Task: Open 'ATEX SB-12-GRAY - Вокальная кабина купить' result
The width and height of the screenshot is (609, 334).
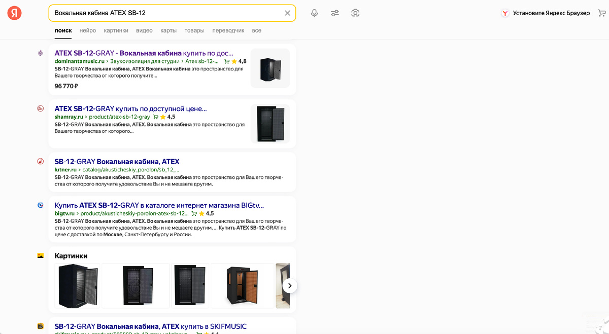Action: (x=144, y=53)
